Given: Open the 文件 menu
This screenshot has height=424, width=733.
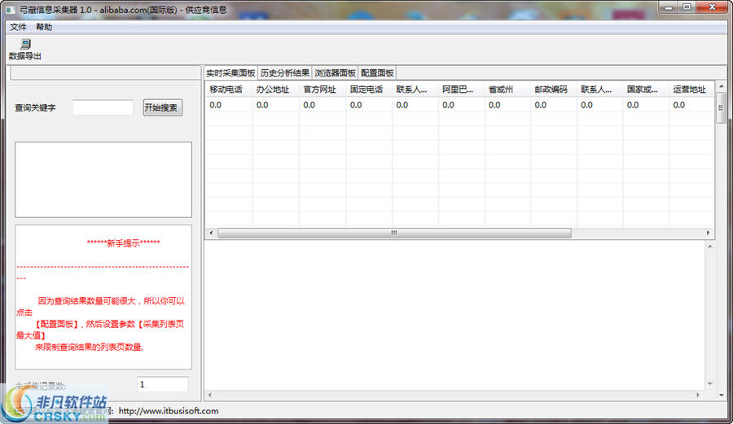Looking at the screenshot, I should coord(18,27).
